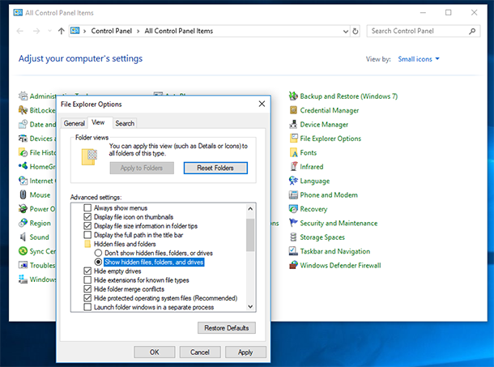
Task: Open Device Manager icon
Action: click(293, 124)
